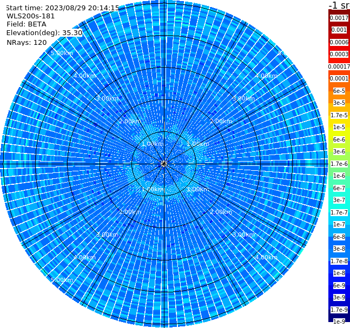Select the 3e-6 colorbar value

(x=339, y=151)
